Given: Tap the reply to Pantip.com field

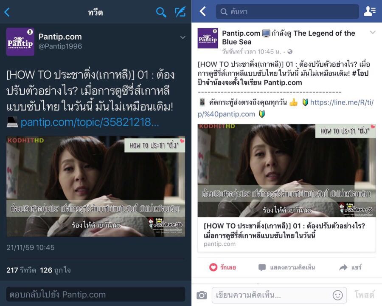Looking at the screenshot, I should click(95, 294).
